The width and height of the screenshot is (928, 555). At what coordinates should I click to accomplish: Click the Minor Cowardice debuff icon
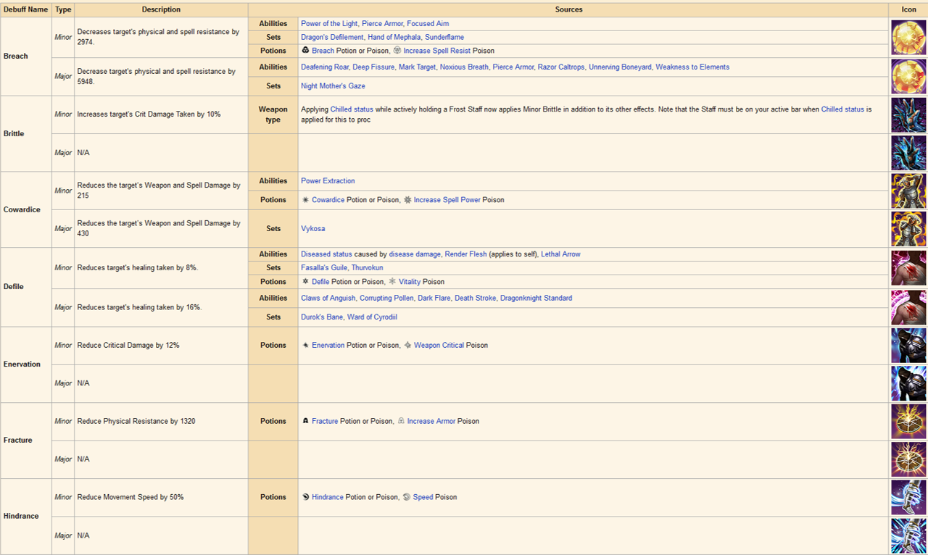pos(908,191)
